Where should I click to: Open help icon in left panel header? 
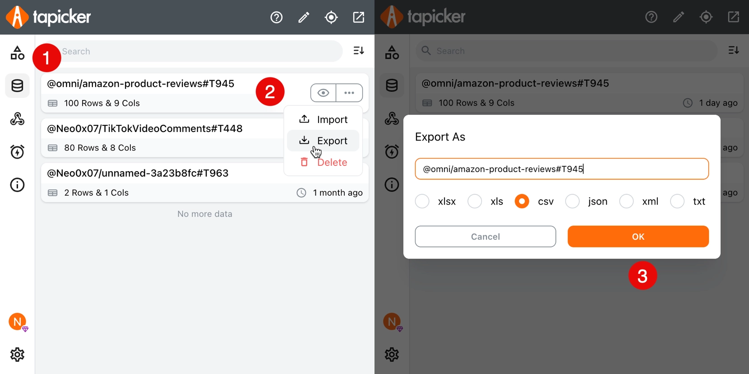tap(277, 18)
